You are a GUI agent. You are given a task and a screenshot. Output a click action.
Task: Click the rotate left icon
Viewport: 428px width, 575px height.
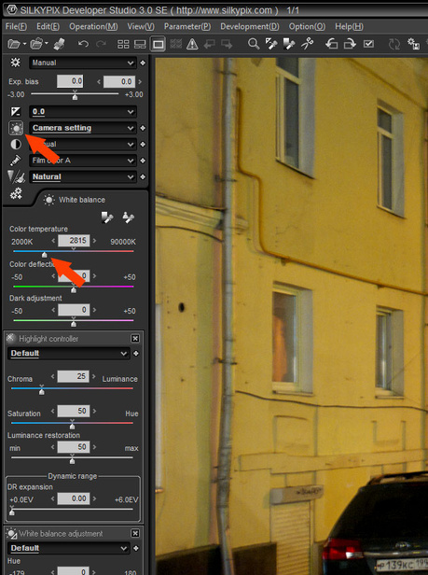(332, 44)
